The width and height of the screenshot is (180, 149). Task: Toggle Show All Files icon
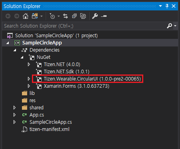pyautogui.click(x=83, y=16)
